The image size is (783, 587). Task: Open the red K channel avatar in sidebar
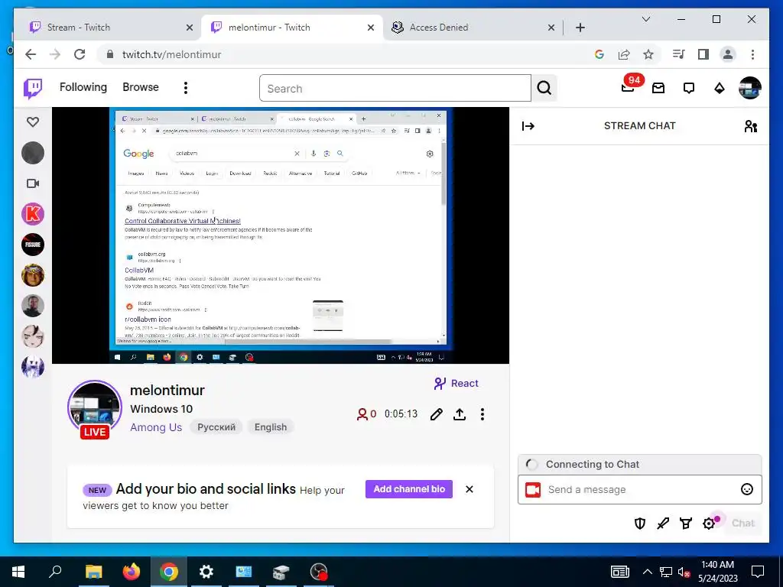(x=33, y=214)
